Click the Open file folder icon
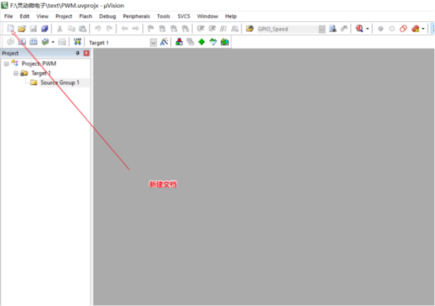 click(22, 29)
